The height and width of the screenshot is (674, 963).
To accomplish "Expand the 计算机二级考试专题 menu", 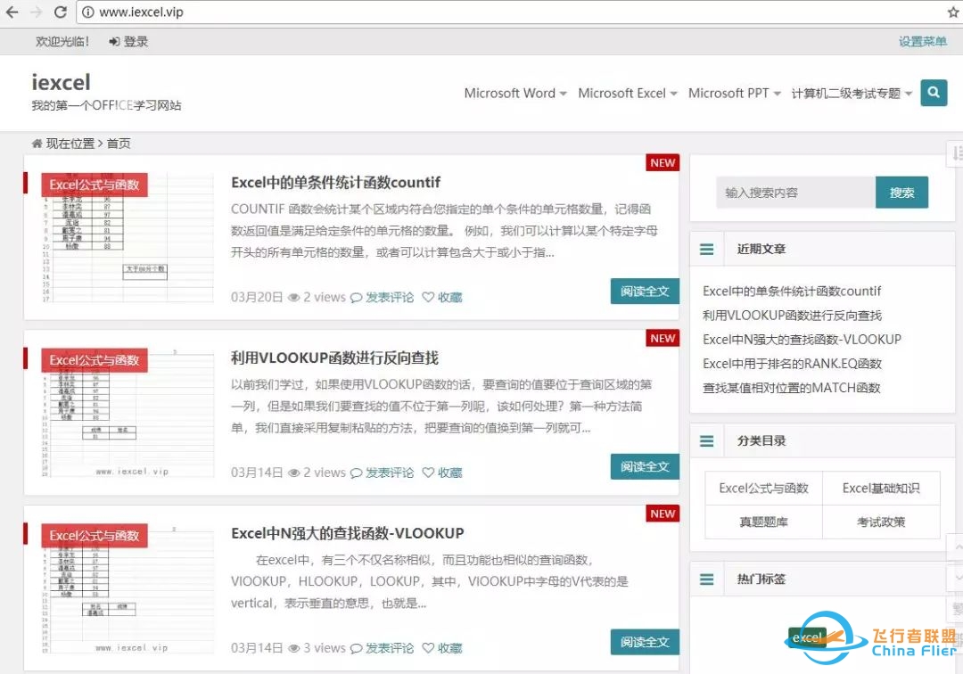I will tap(852, 94).
